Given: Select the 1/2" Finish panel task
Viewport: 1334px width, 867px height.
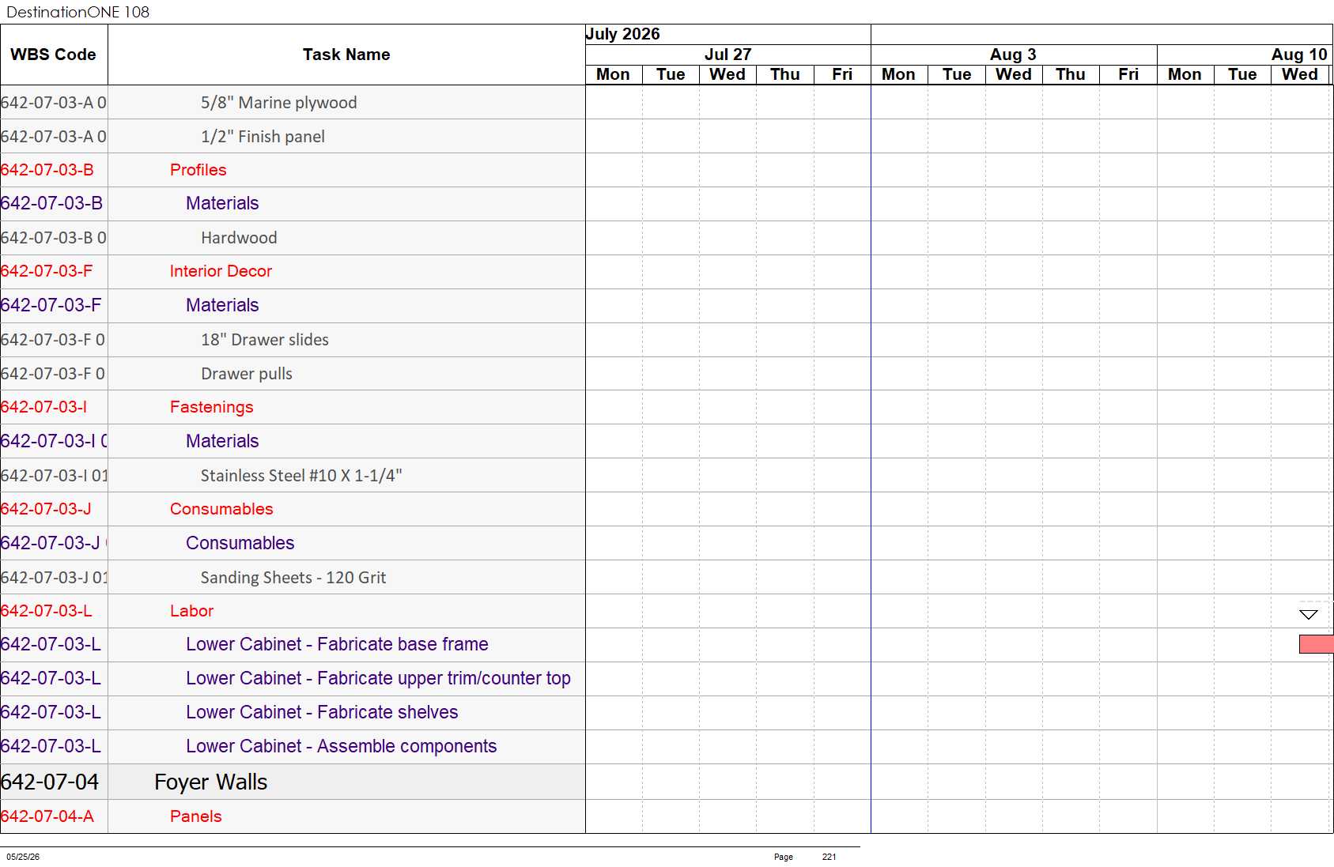Looking at the screenshot, I should (x=263, y=137).
